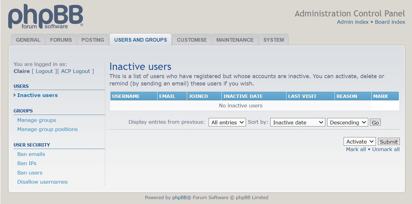
Task: Select Mark all link
Action: (x=356, y=149)
